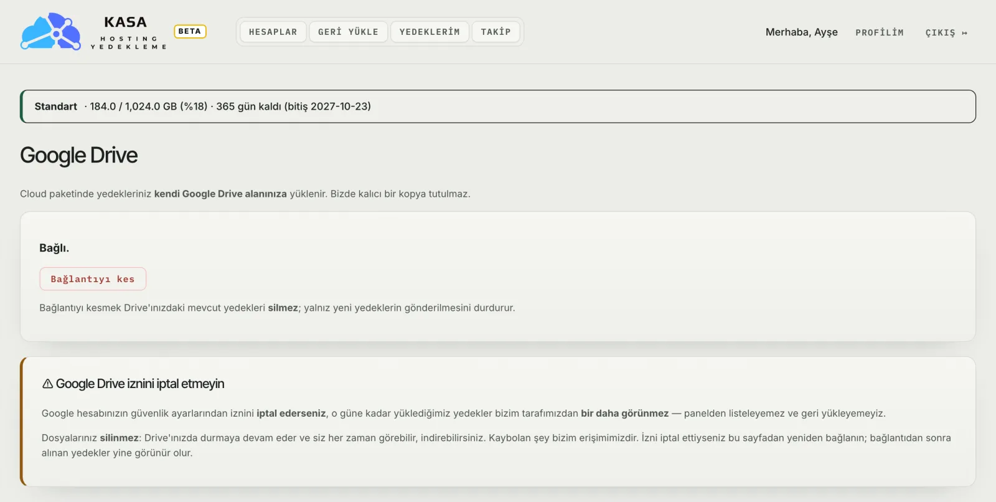This screenshot has height=502, width=996.
Task: Click the 'kendi Google Drive alanınıza' bold text
Action: pos(220,194)
